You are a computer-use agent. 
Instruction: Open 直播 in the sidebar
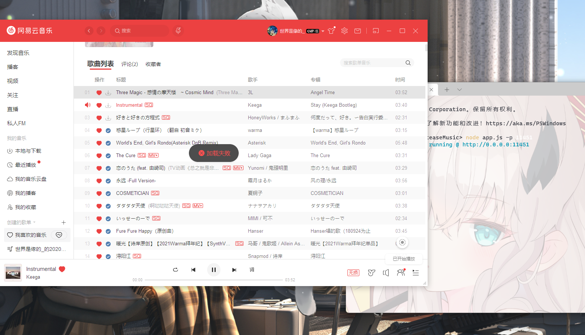click(x=13, y=109)
